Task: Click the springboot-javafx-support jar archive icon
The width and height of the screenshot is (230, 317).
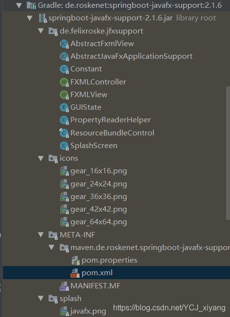Action: click(x=43, y=18)
